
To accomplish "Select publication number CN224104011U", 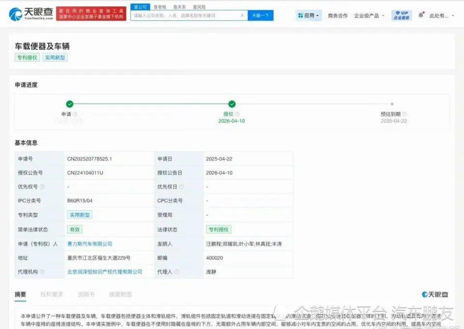I will 85,173.
